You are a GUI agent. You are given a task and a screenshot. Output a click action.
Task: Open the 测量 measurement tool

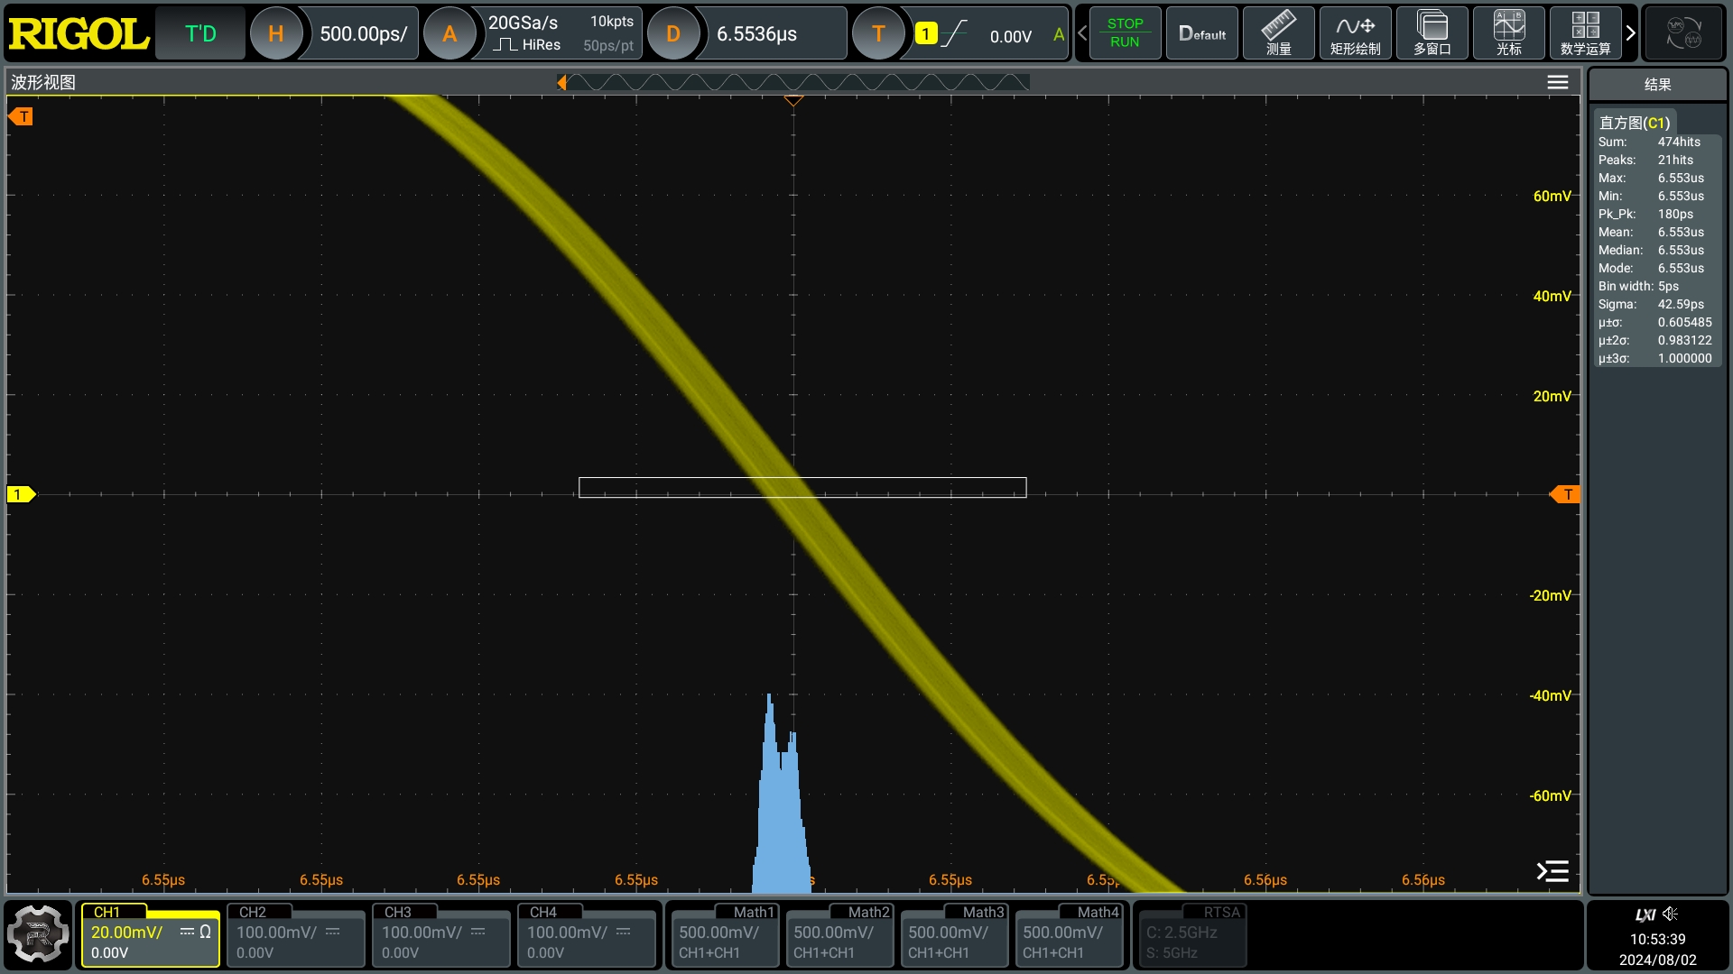click(x=1278, y=32)
